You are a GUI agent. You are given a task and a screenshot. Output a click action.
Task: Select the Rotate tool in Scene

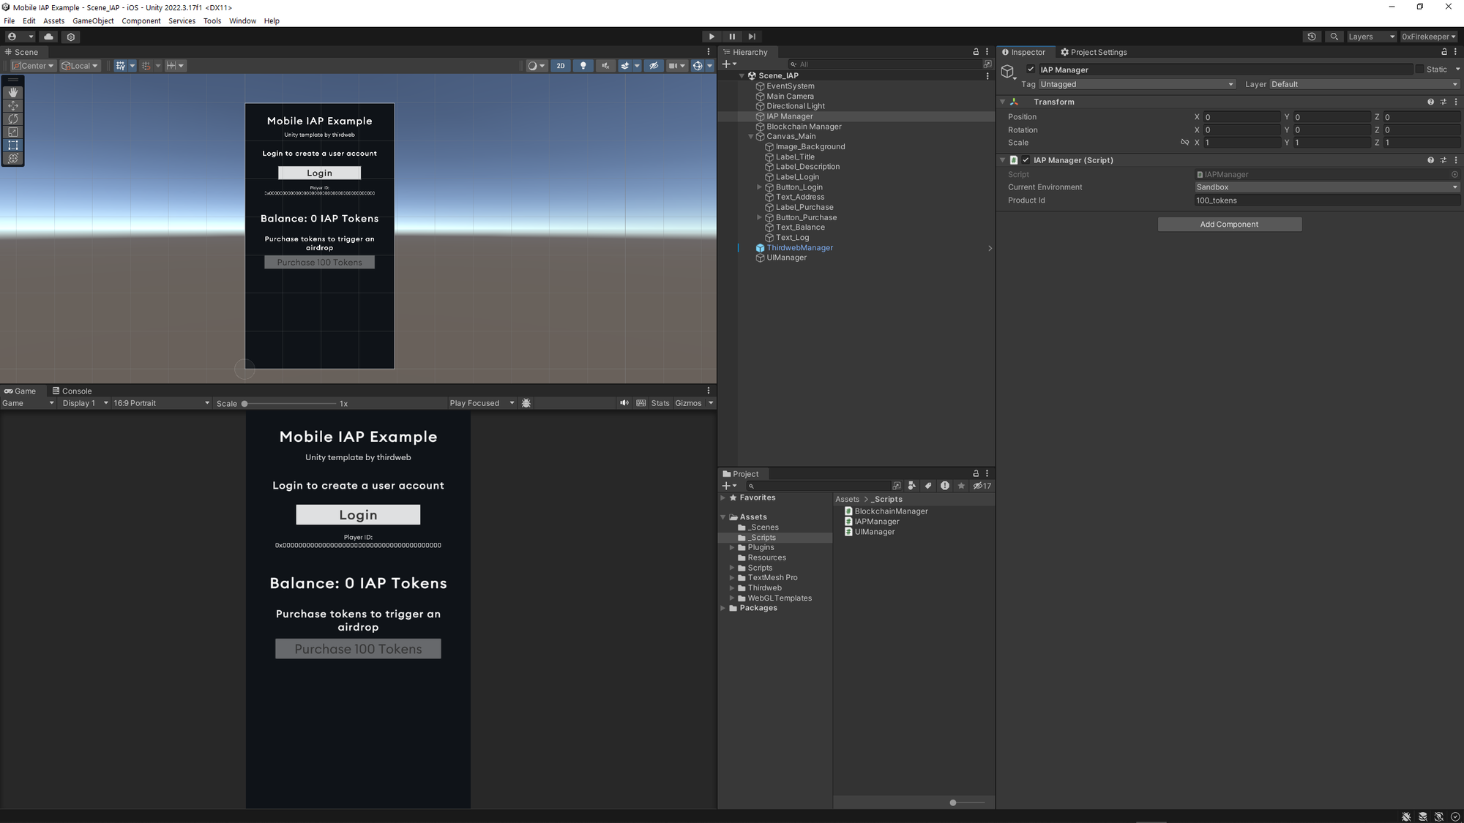[x=13, y=119]
